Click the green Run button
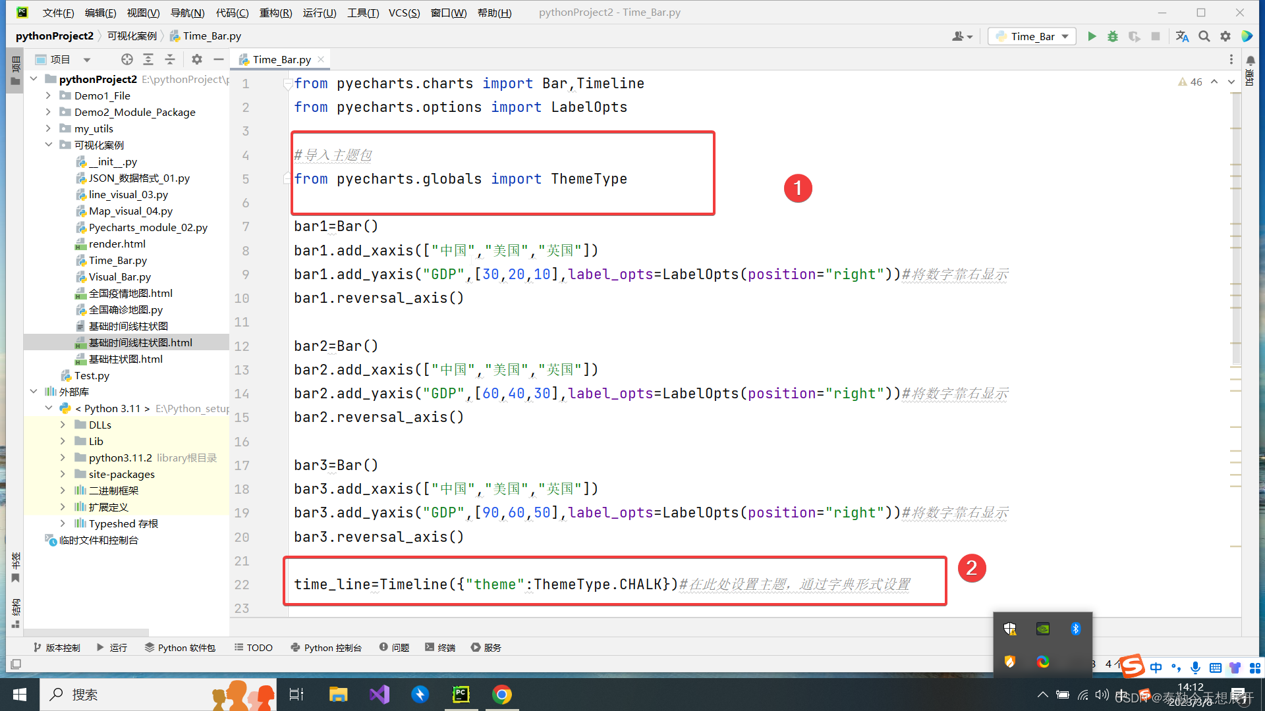The image size is (1265, 711). point(1092,36)
